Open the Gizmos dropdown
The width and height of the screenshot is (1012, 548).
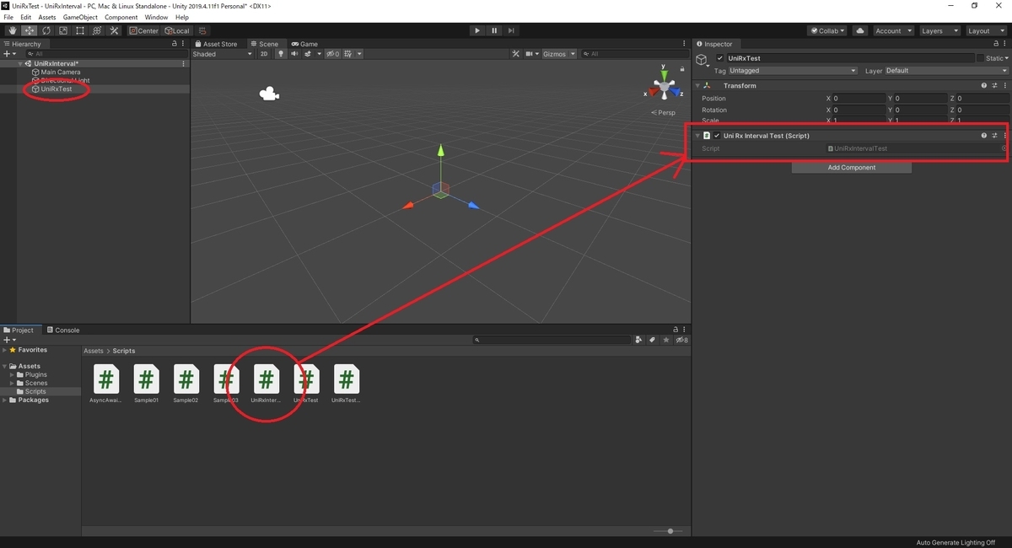point(559,54)
